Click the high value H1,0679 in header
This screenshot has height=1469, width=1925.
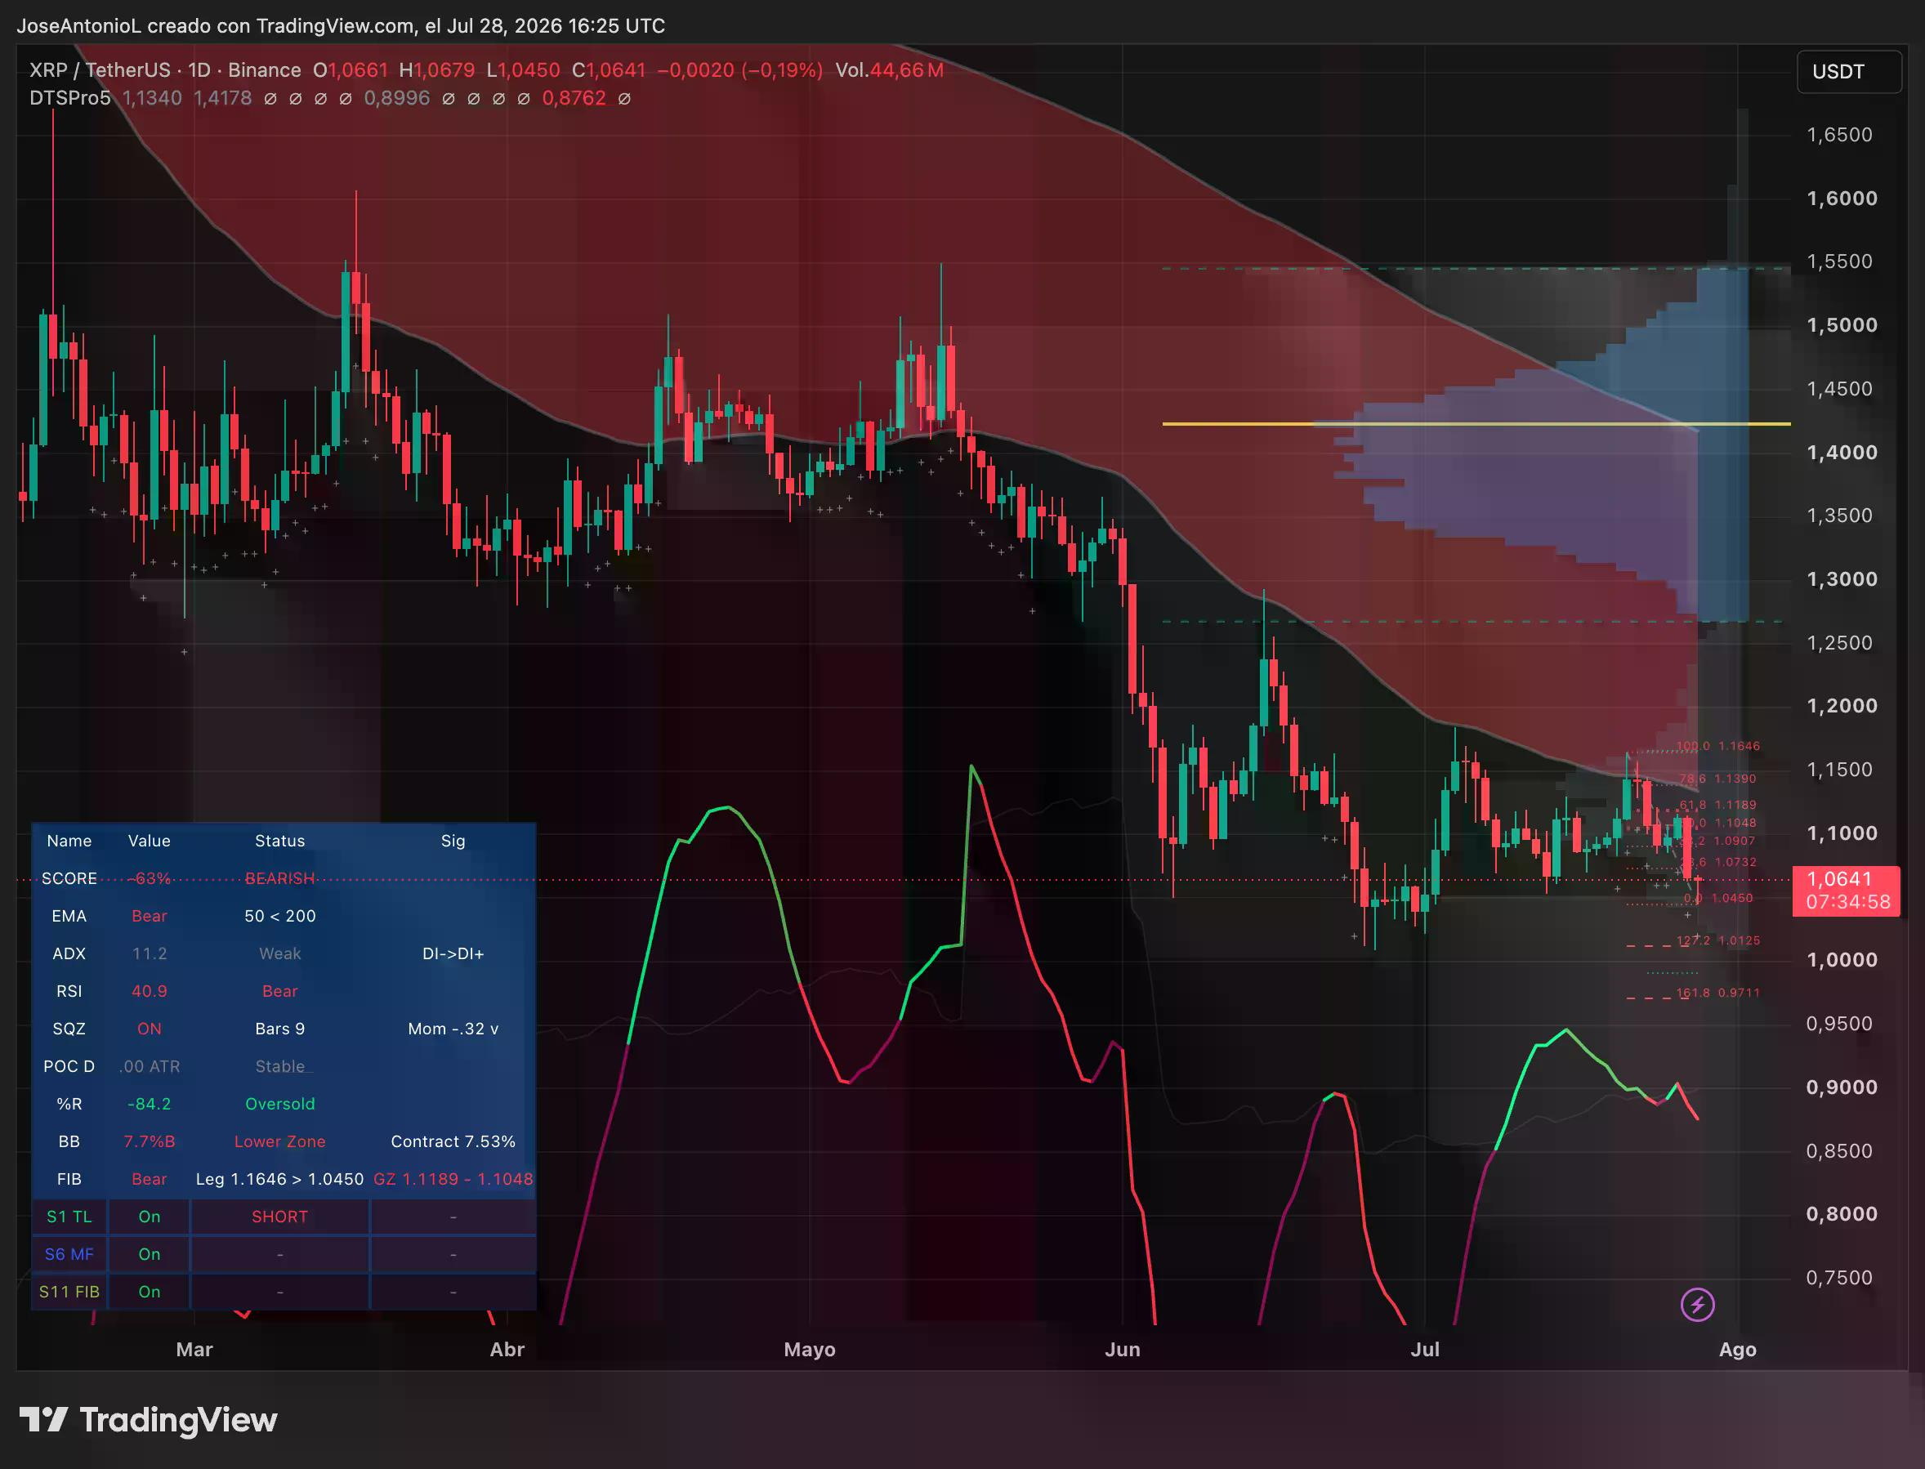point(436,70)
